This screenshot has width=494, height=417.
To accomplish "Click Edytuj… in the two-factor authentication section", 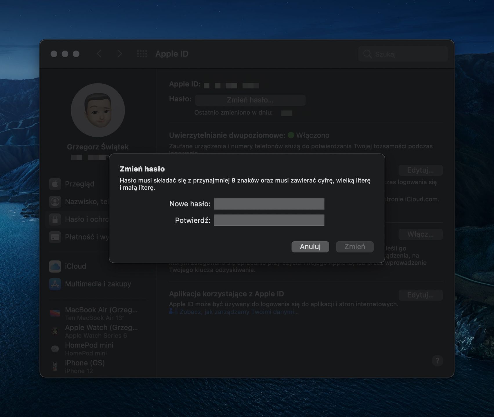I will pos(420,170).
